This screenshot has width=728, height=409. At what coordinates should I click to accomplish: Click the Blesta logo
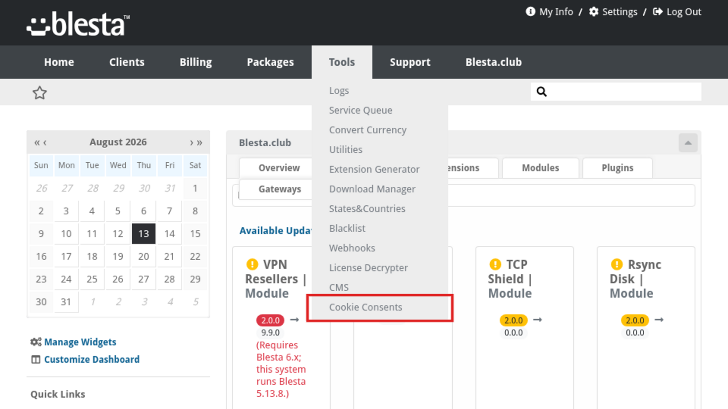click(x=78, y=23)
